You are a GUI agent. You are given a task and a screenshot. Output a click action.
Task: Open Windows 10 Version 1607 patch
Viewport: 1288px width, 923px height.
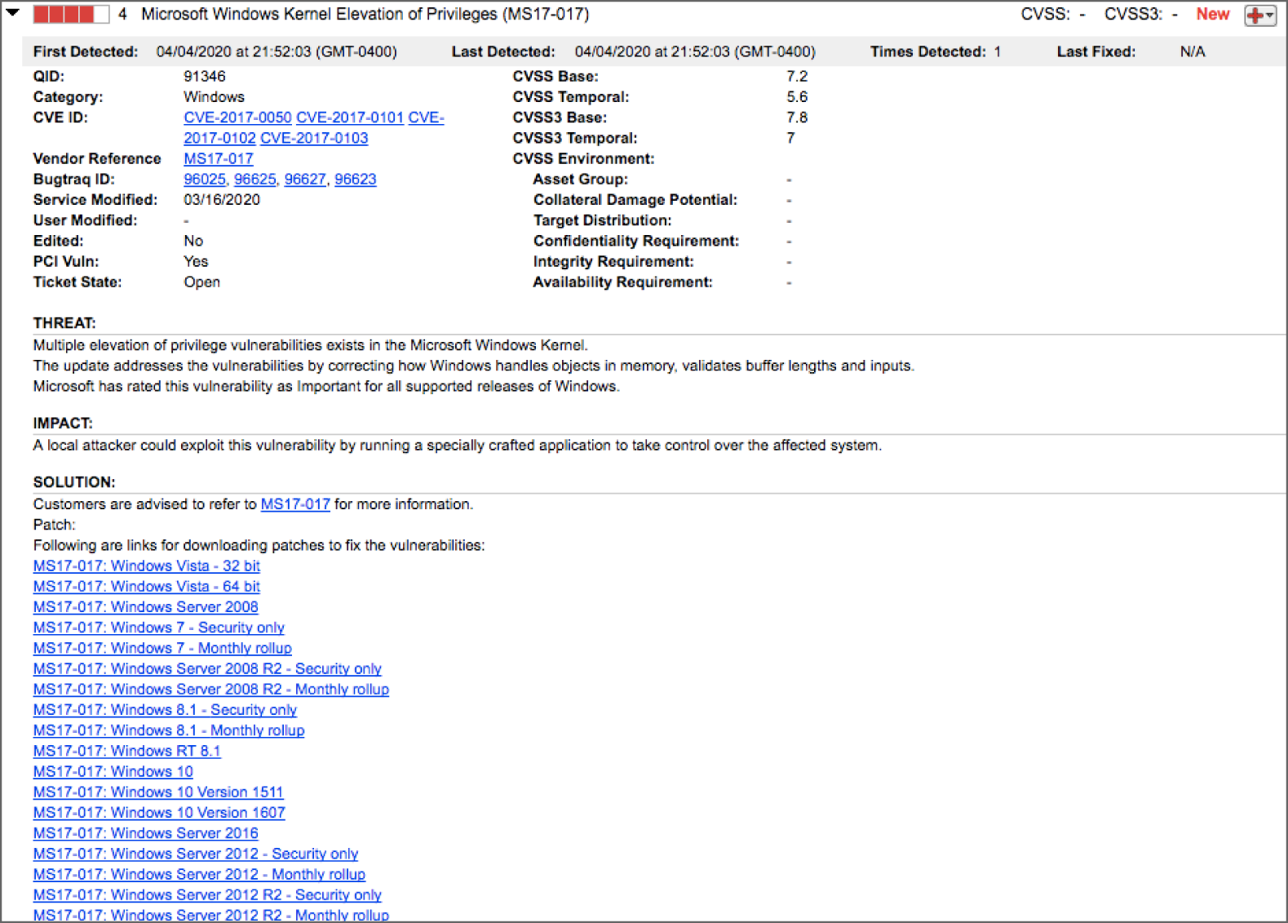click(x=159, y=812)
